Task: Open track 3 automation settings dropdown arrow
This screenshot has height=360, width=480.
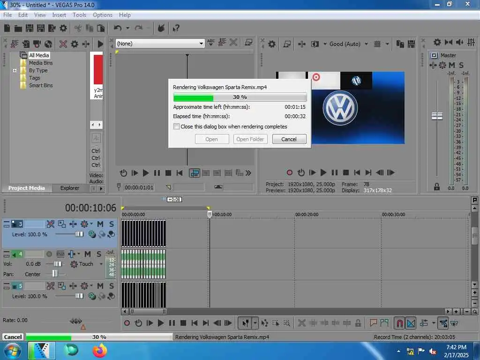Action: pos(91,224)
